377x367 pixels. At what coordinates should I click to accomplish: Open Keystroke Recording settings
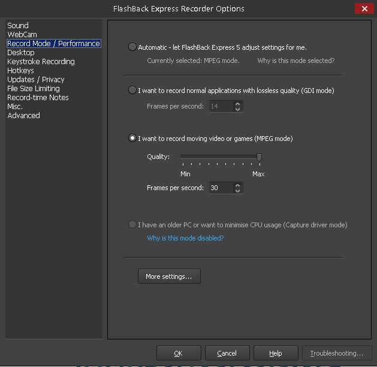[41, 62]
